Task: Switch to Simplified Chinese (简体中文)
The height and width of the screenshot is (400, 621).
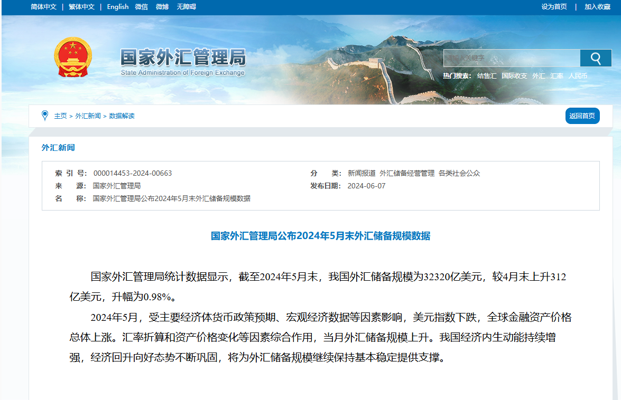Action: [43, 7]
